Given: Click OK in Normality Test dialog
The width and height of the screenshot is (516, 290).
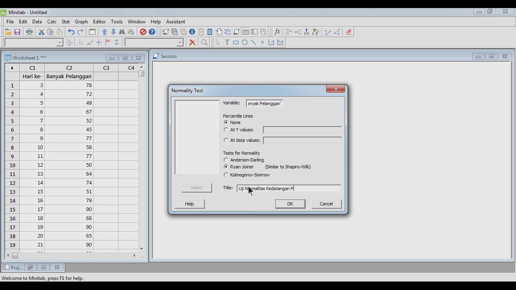Looking at the screenshot, I should pyautogui.click(x=290, y=204).
